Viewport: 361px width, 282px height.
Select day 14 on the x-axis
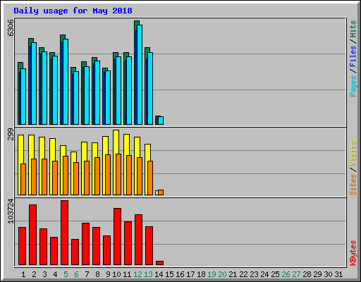[159, 274]
